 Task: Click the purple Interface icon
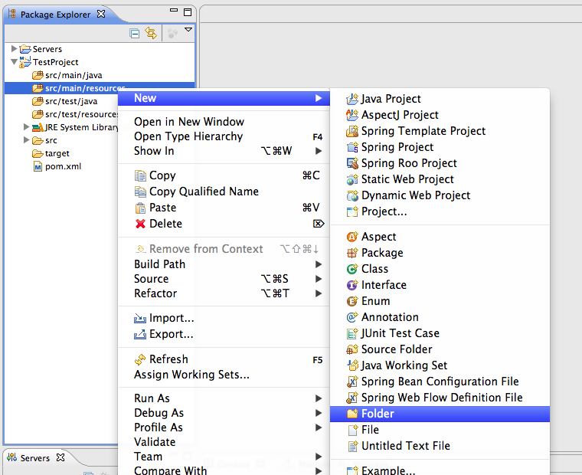352,285
